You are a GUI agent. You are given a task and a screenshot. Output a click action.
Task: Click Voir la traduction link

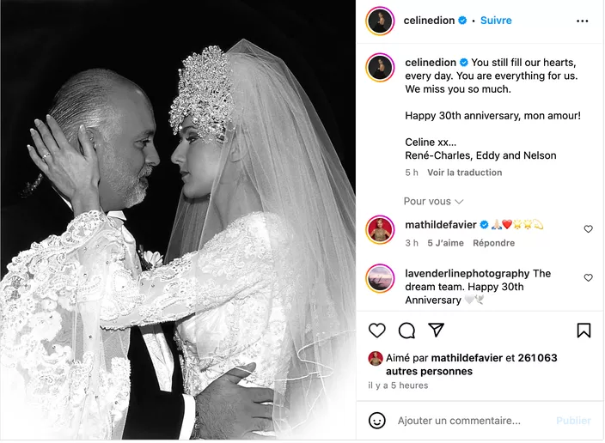(465, 173)
